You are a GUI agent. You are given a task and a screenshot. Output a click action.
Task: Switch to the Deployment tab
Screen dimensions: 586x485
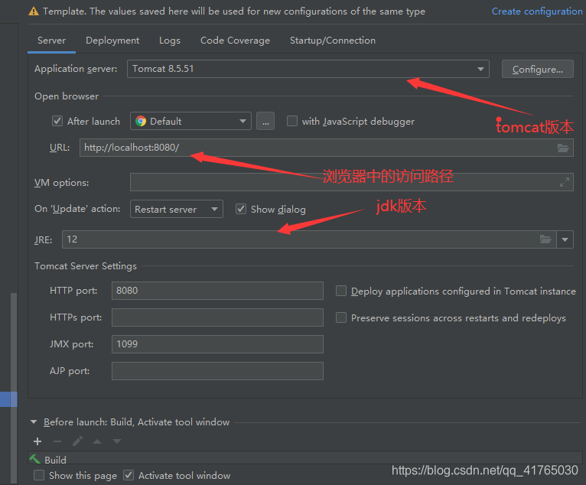click(112, 41)
